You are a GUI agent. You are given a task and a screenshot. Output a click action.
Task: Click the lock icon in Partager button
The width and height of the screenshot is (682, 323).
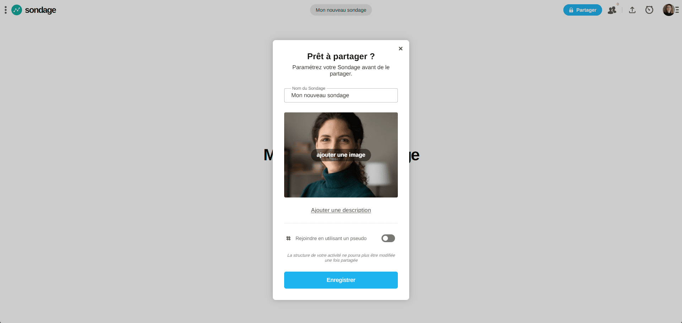(571, 10)
